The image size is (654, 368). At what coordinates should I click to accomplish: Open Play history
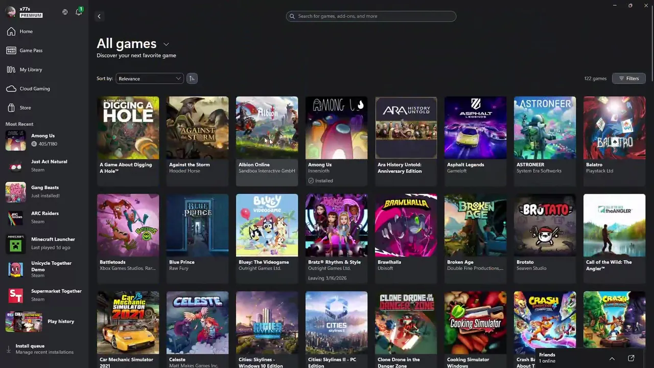(44, 321)
